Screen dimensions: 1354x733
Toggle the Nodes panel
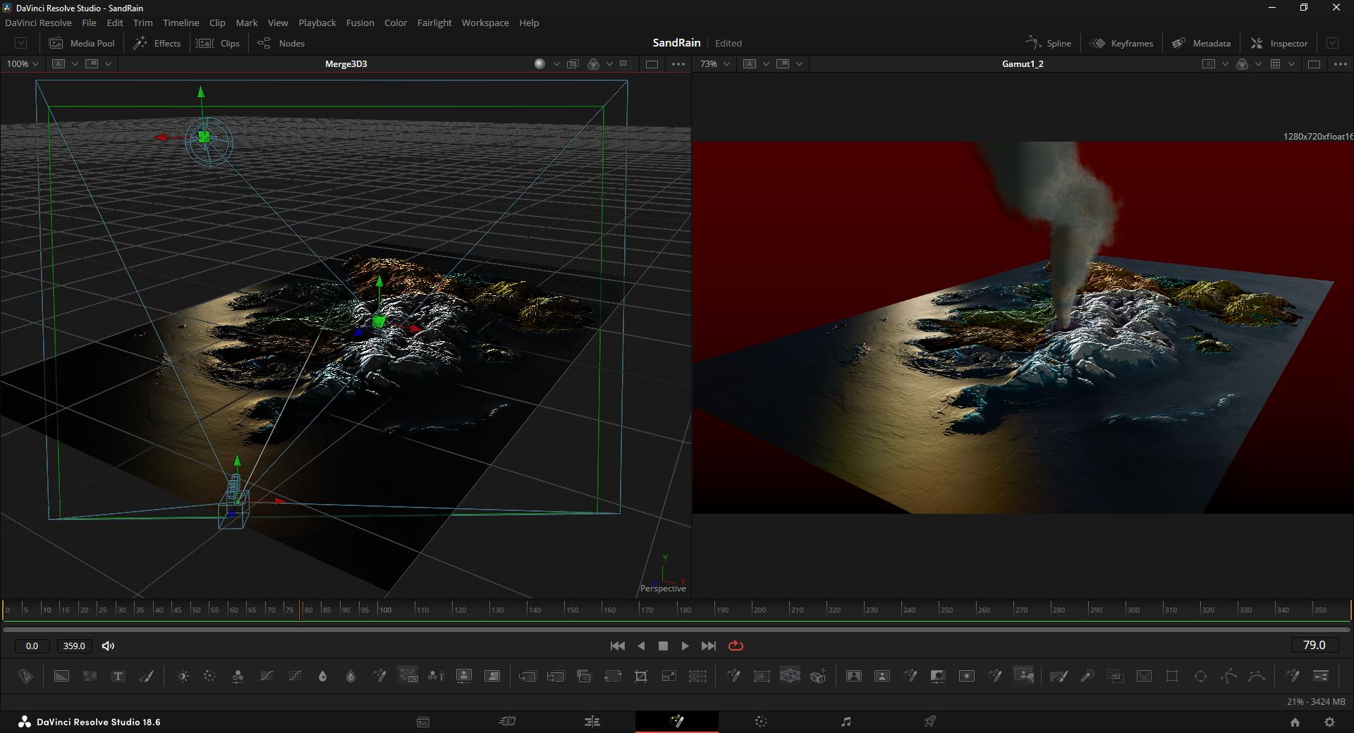pyautogui.click(x=281, y=43)
